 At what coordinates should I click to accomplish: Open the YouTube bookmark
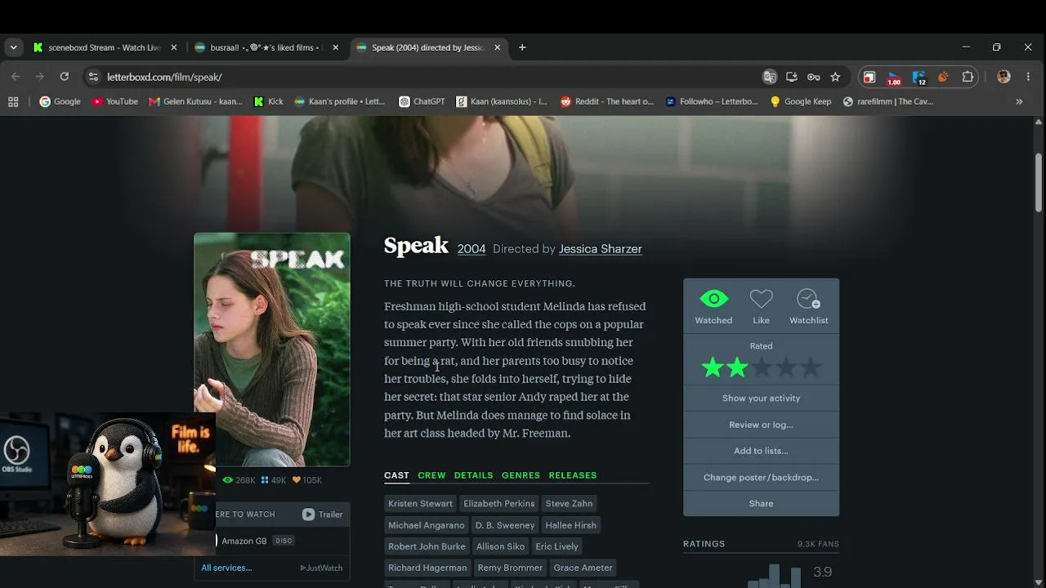[x=114, y=102]
